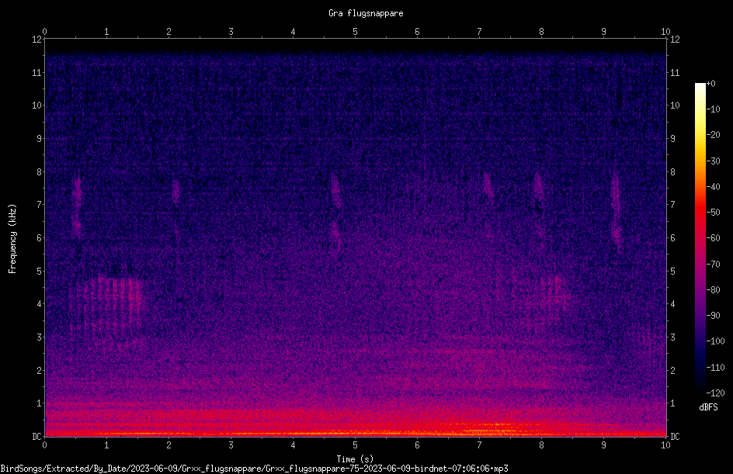The width and height of the screenshot is (733, 474).
Task: Click the "dBFS" label under the color scale
Action: click(708, 407)
